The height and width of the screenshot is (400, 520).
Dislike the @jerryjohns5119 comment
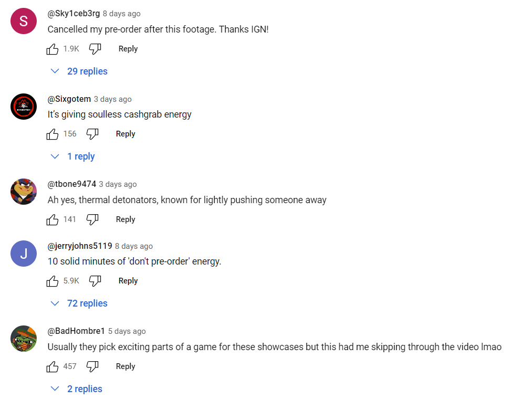(95, 281)
